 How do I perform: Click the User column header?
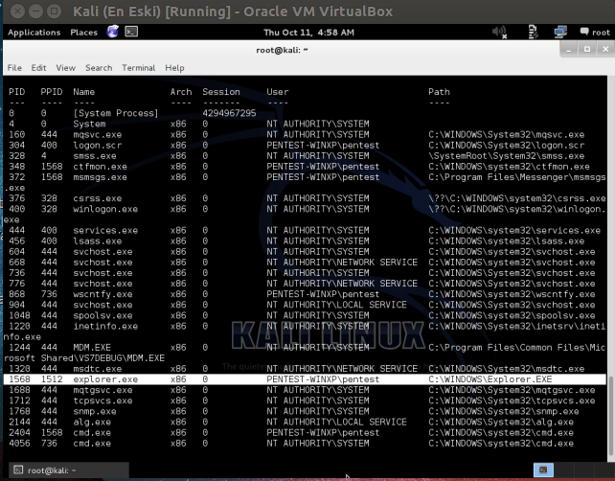pyautogui.click(x=277, y=92)
